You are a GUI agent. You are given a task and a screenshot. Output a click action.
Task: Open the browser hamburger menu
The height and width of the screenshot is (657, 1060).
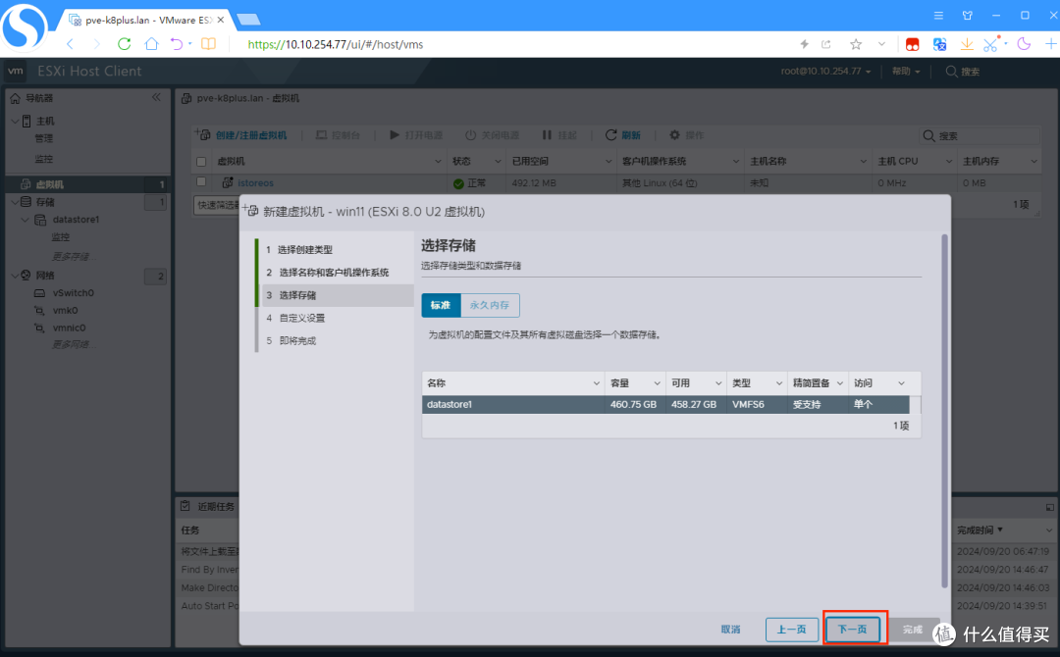click(938, 15)
